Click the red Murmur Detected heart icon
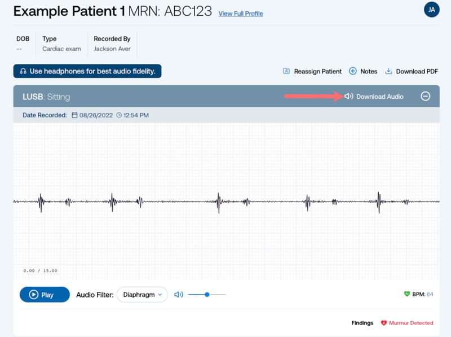The height and width of the screenshot is (337, 451). 383,323
